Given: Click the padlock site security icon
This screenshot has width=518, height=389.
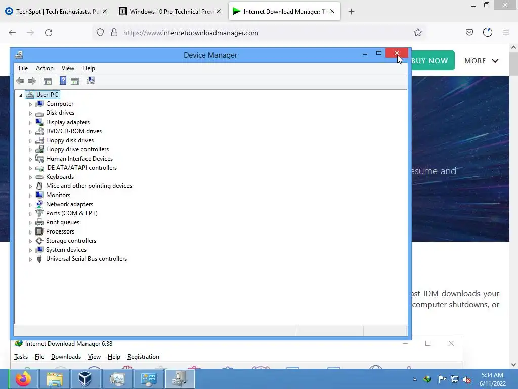Looking at the screenshot, I should pyautogui.click(x=114, y=33).
